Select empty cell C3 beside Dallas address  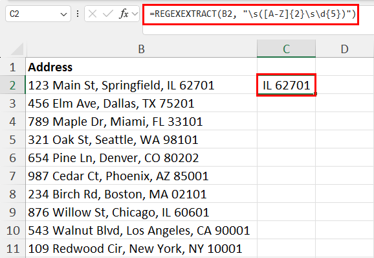pos(286,103)
